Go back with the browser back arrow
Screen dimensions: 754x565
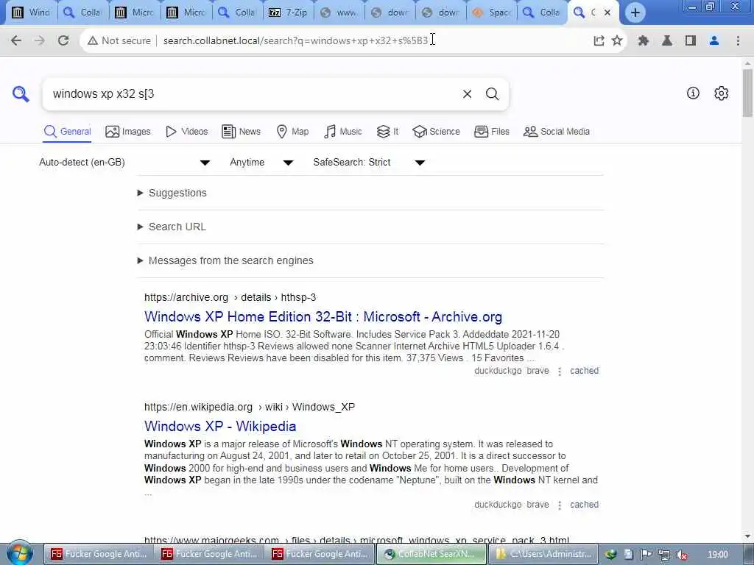coord(16,41)
